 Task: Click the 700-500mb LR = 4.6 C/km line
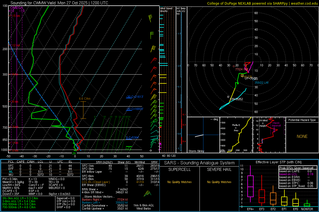19,207
